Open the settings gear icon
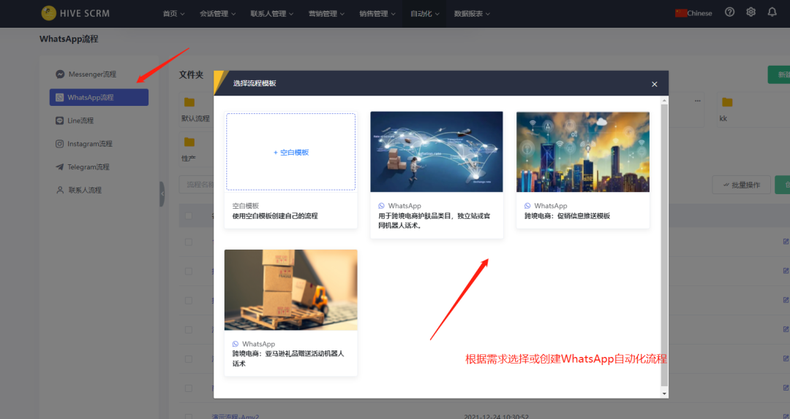790x419 pixels. (x=750, y=12)
